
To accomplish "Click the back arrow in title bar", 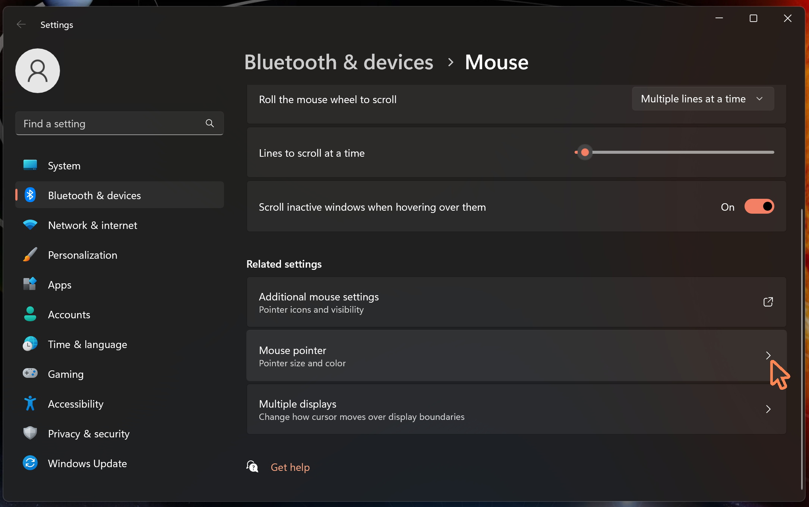I will [21, 25].
